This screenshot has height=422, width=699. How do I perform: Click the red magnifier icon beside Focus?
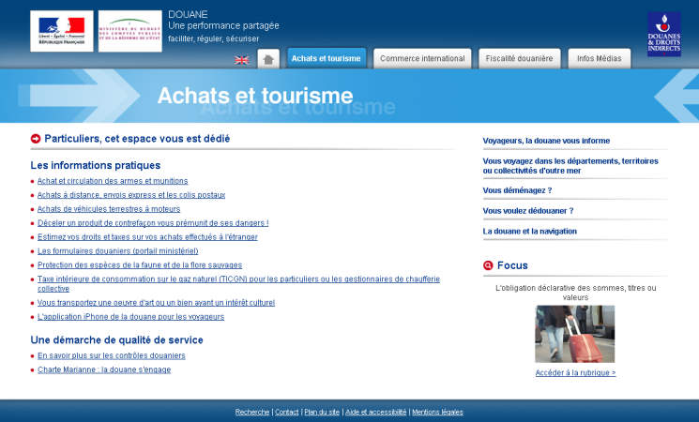click(x=488, y=265)
